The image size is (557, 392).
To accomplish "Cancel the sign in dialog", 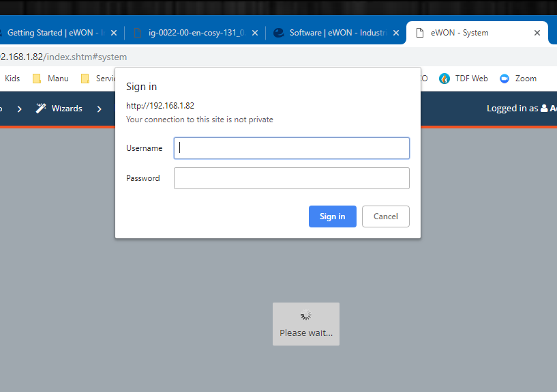I will coord(385,216).
